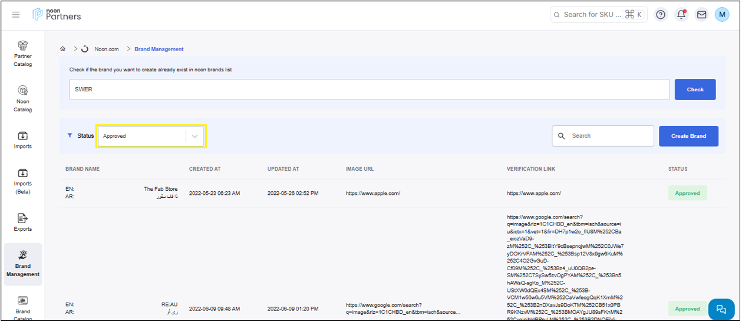Click the Status dropdown chevron arrow
Image resolution: width=742 pixels, height=322 pixels.
(x=195, y=136)
